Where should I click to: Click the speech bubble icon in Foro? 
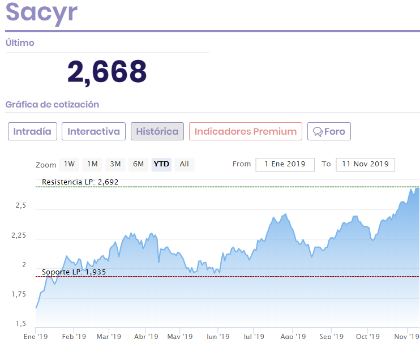[x=318, y=132]
